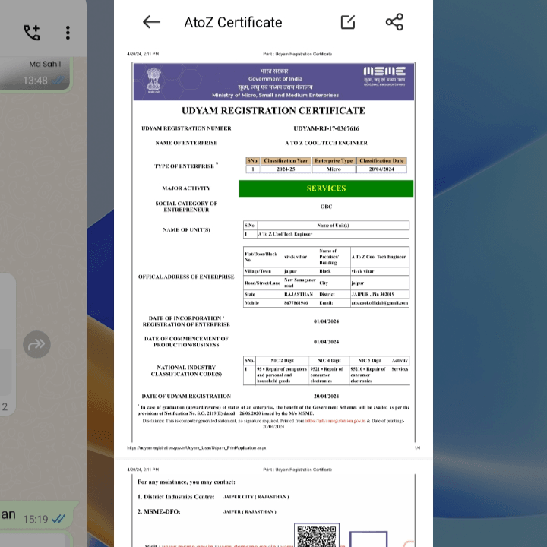Screen dimensions: 547x547
Task: Open the three-dot overflow menu
Action: [68, 33]
